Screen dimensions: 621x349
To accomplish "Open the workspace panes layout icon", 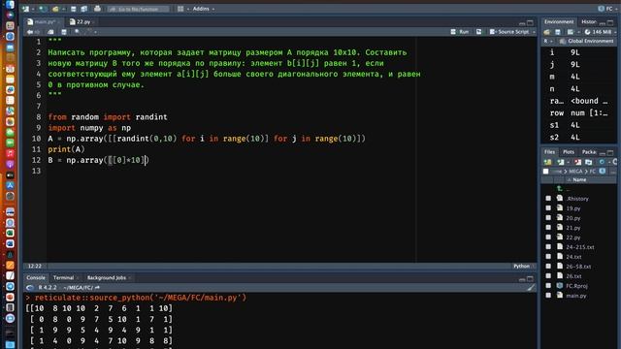I will click(x=180, y=9).
